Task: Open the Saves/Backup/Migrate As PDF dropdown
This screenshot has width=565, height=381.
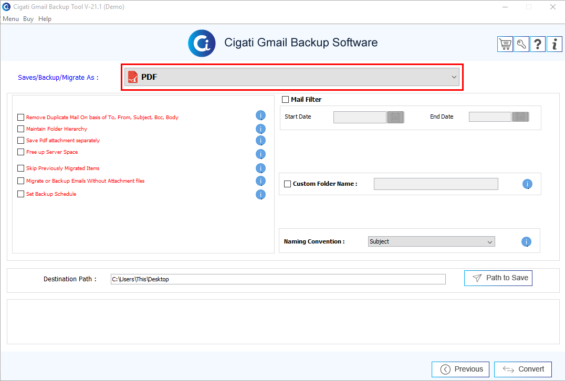Action: pos(292,77)
